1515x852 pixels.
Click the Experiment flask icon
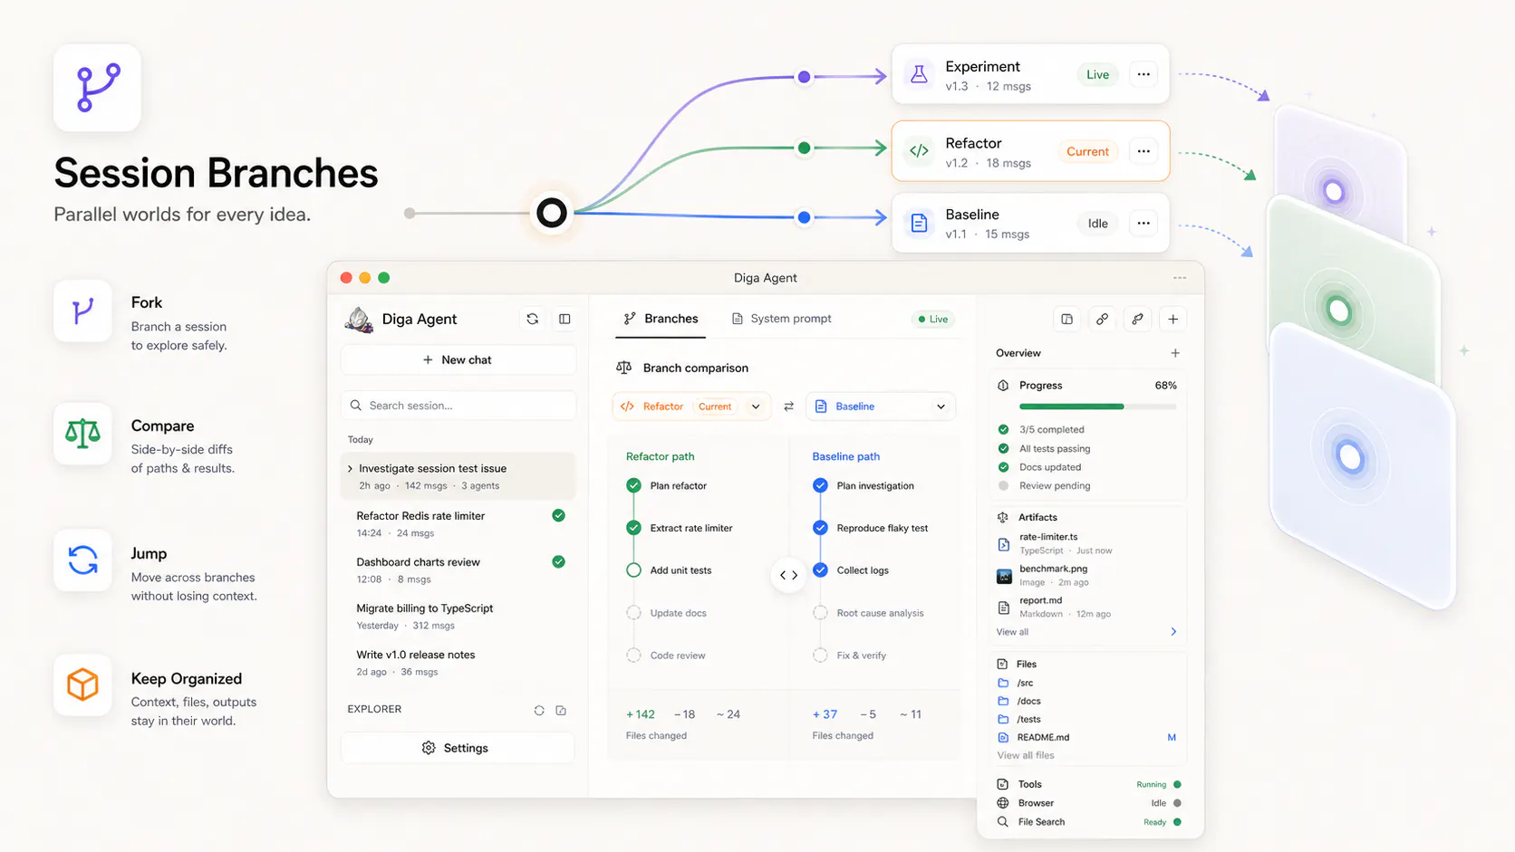[919, 75]
